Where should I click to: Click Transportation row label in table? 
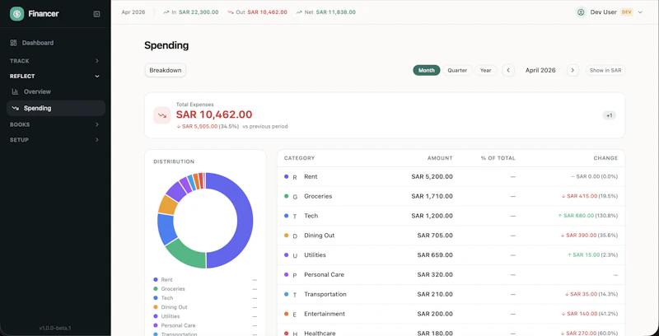[325, 295]
